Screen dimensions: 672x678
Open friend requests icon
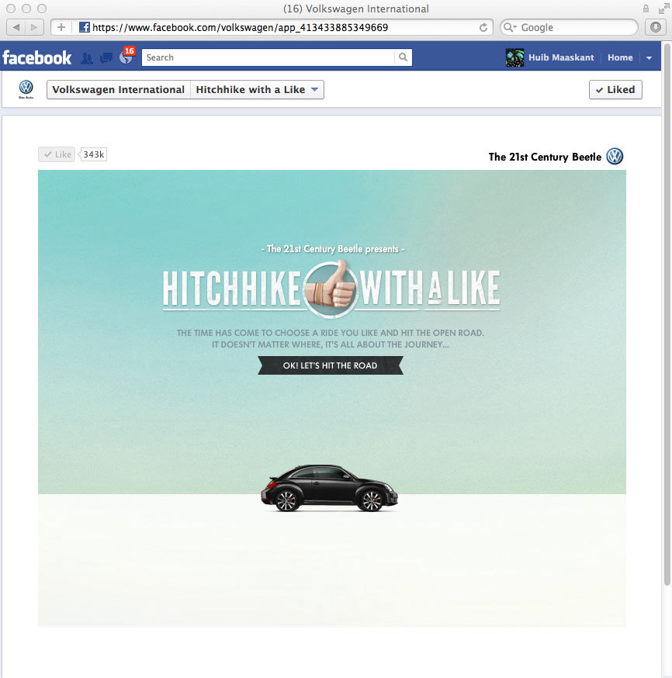[86, 58]
